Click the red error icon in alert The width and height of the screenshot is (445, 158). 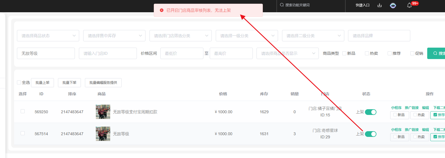162,10
